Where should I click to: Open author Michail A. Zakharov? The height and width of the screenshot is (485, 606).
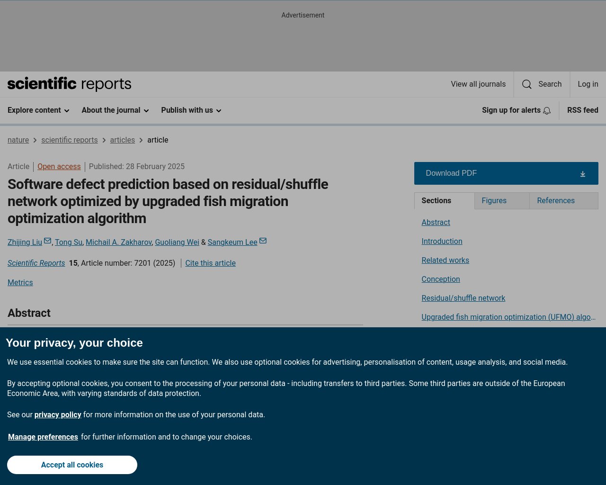[119, 242]
